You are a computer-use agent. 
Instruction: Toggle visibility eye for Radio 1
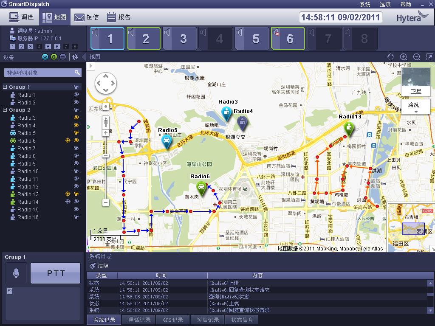point(76,95)
